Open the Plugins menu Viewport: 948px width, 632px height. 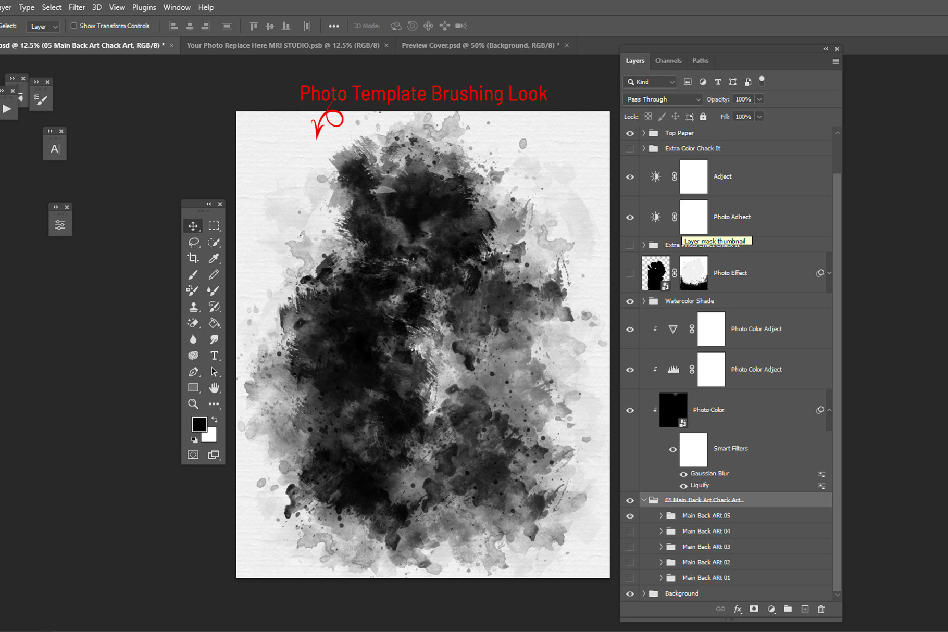coord(144,7)
